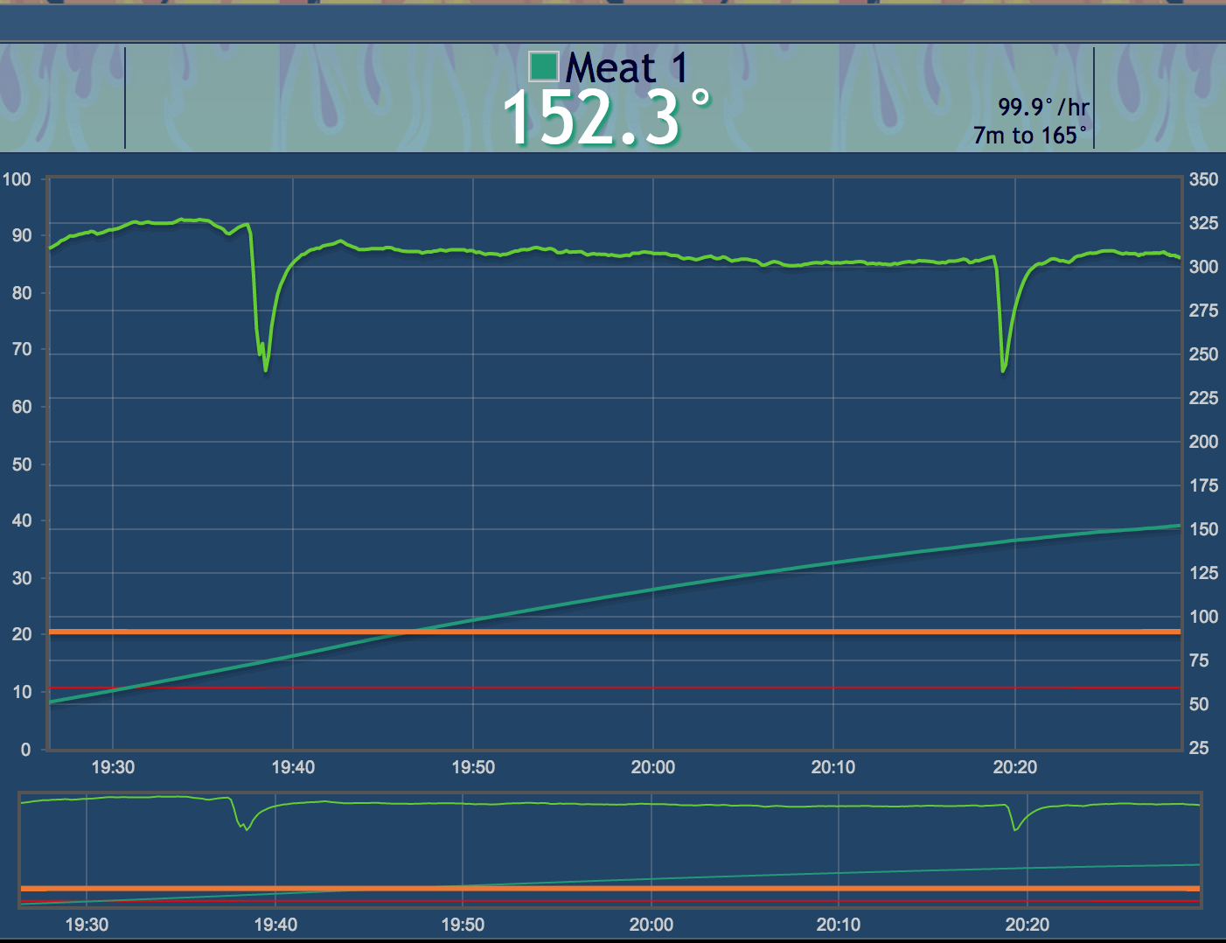Click the 20:10 label on overview graph
Viewport: 1226px width, 943px height.
click(839, 925)
